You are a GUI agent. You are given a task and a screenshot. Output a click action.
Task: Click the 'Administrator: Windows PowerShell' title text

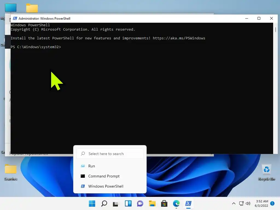point(45,19)
